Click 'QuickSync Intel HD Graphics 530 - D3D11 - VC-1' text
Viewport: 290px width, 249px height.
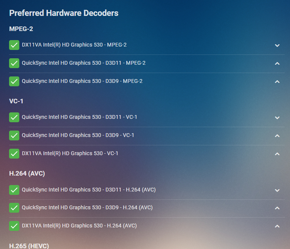tap(79, 117)
